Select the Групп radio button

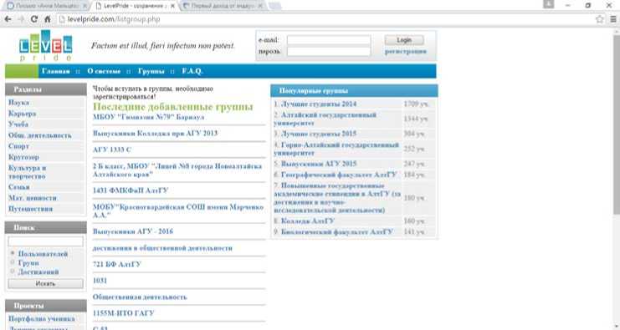[x=13, y=262]
